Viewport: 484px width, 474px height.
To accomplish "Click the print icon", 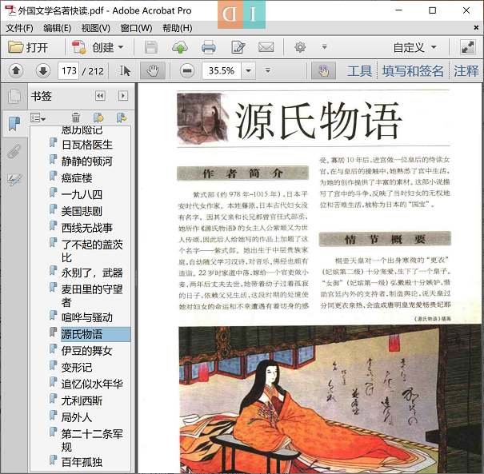I will [209, 47].
